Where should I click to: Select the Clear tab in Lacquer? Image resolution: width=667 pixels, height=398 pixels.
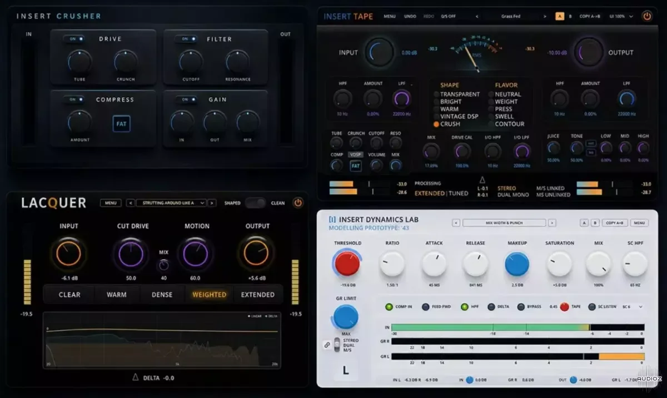(69, 295)
